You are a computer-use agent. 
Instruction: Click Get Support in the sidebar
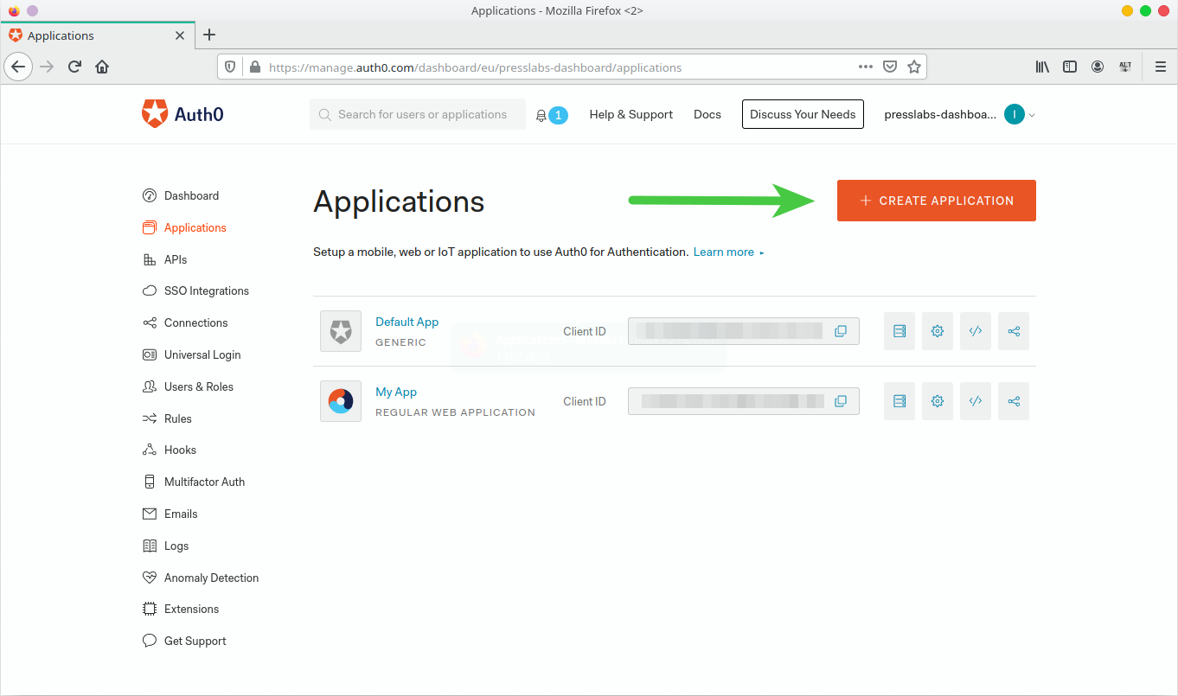click(x=195, y=641)
